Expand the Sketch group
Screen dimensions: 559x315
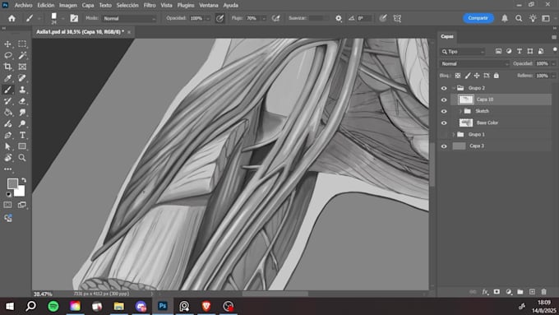click(460, 111)
